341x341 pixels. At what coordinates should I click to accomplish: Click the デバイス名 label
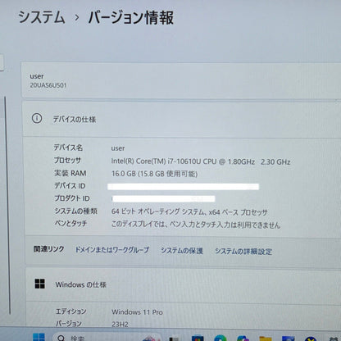(68, 148)
